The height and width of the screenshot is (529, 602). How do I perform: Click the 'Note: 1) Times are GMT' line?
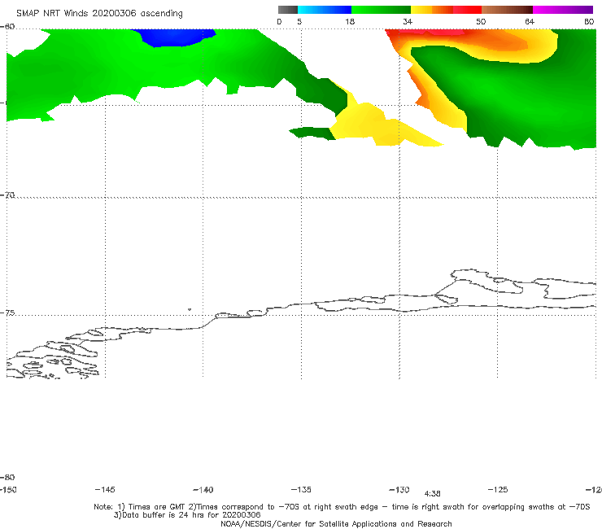(x=342, y=507)
